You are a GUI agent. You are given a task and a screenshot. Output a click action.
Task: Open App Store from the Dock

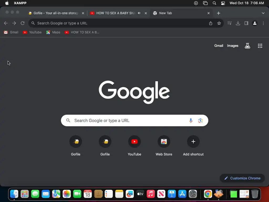182,194
